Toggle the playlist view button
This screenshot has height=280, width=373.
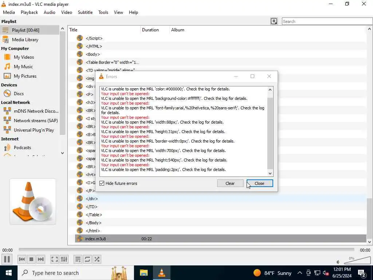[x=78, y=259]
